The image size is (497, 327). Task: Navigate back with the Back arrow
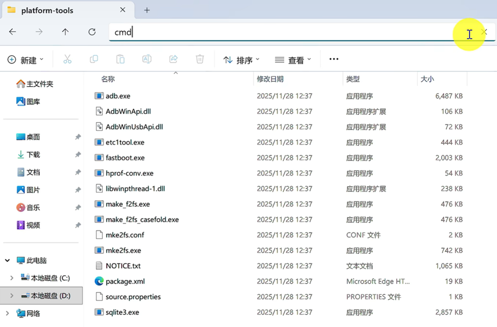coord(12,32)
